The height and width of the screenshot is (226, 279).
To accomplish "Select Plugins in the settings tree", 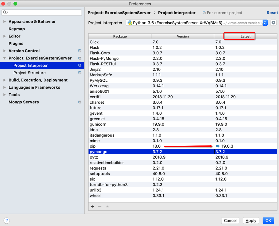I will click(16, 43).
